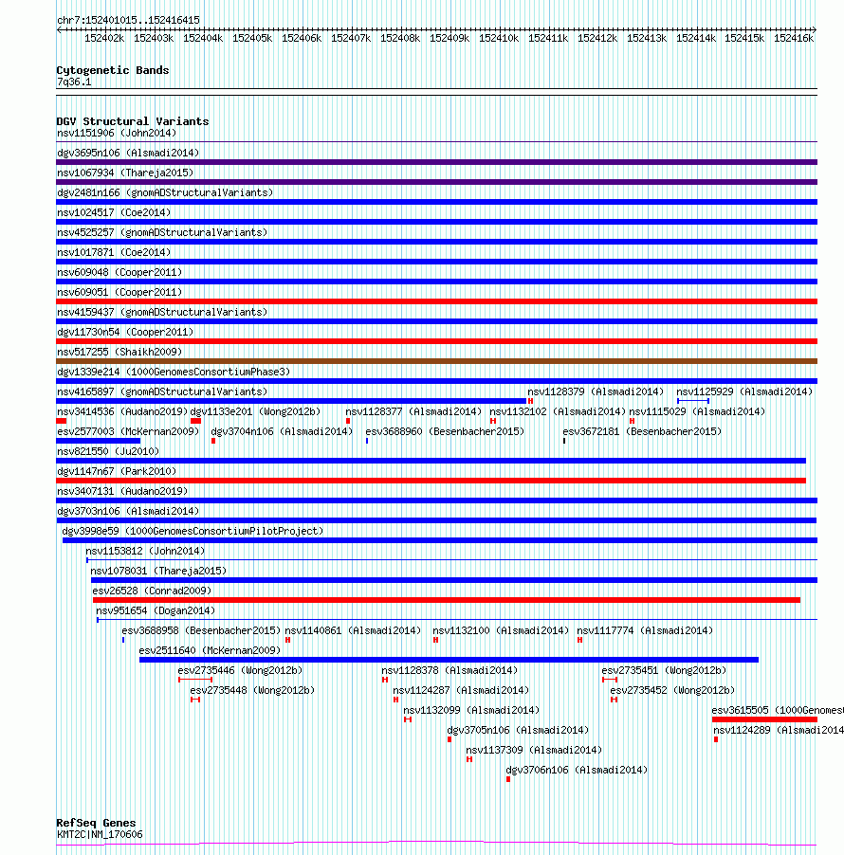The image size is (844, 855).
Task: Click the 152416k ruler tick label
Action: pyautogui.click(x=794, y=38)
